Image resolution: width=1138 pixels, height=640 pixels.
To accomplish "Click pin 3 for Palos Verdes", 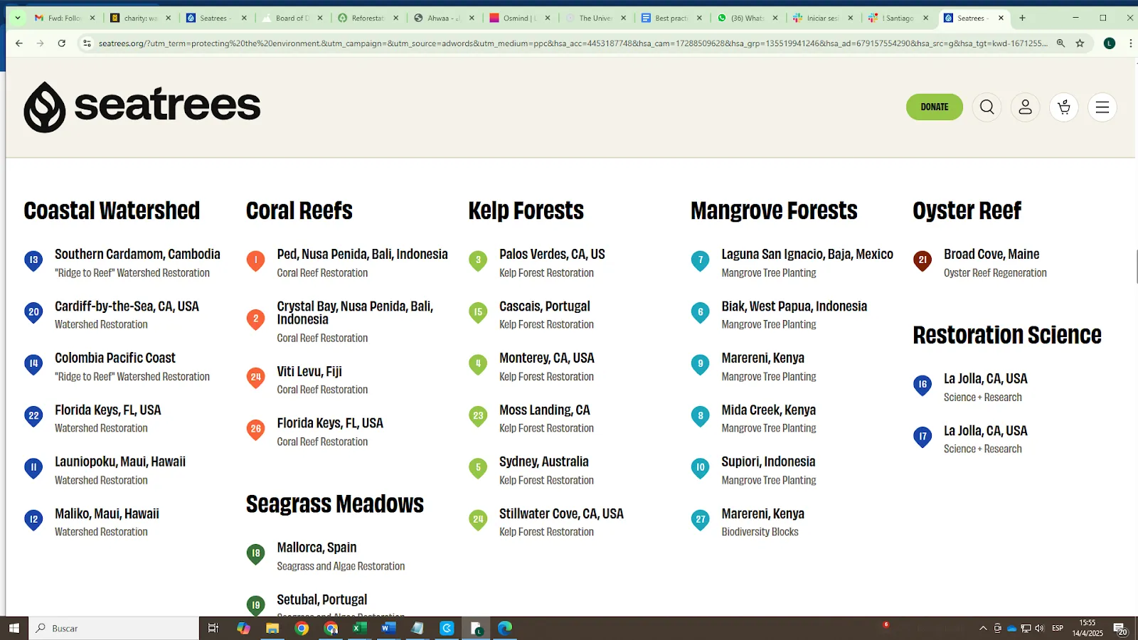I will [x=478, y=261].
